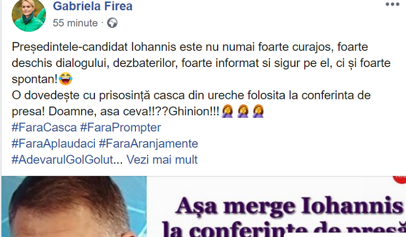
Task: Click the middle facepalm emoji
Action: click(x=243, y=111)
